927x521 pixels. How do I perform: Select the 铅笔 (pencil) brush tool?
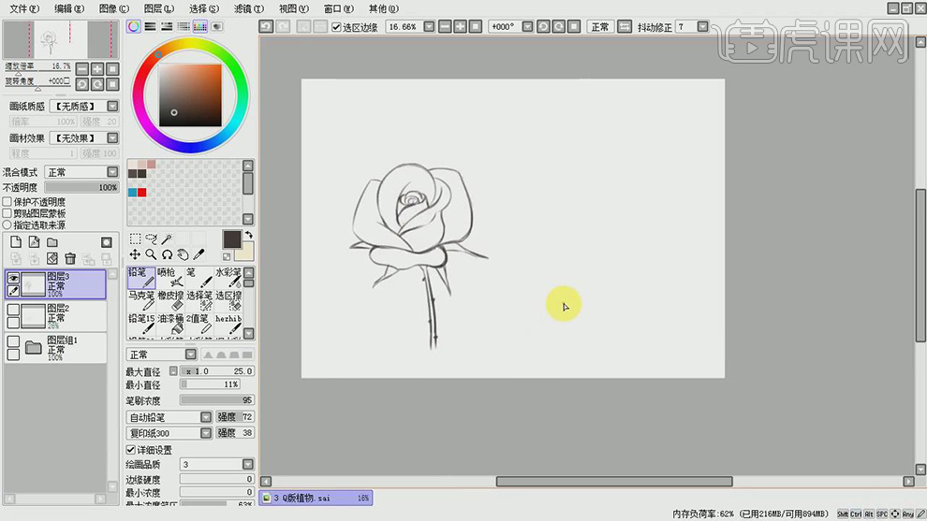pos(140,278)
